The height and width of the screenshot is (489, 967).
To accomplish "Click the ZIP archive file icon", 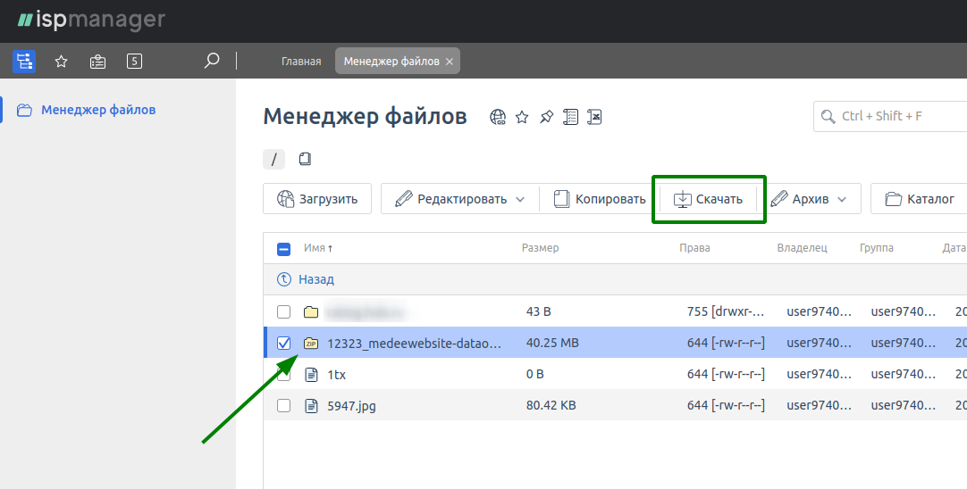I will (x=311, y=344).
